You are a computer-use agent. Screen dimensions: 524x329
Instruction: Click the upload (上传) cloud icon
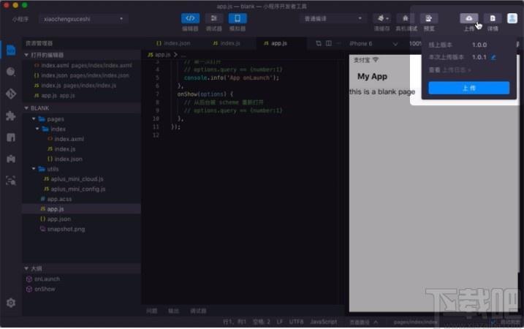469,18
